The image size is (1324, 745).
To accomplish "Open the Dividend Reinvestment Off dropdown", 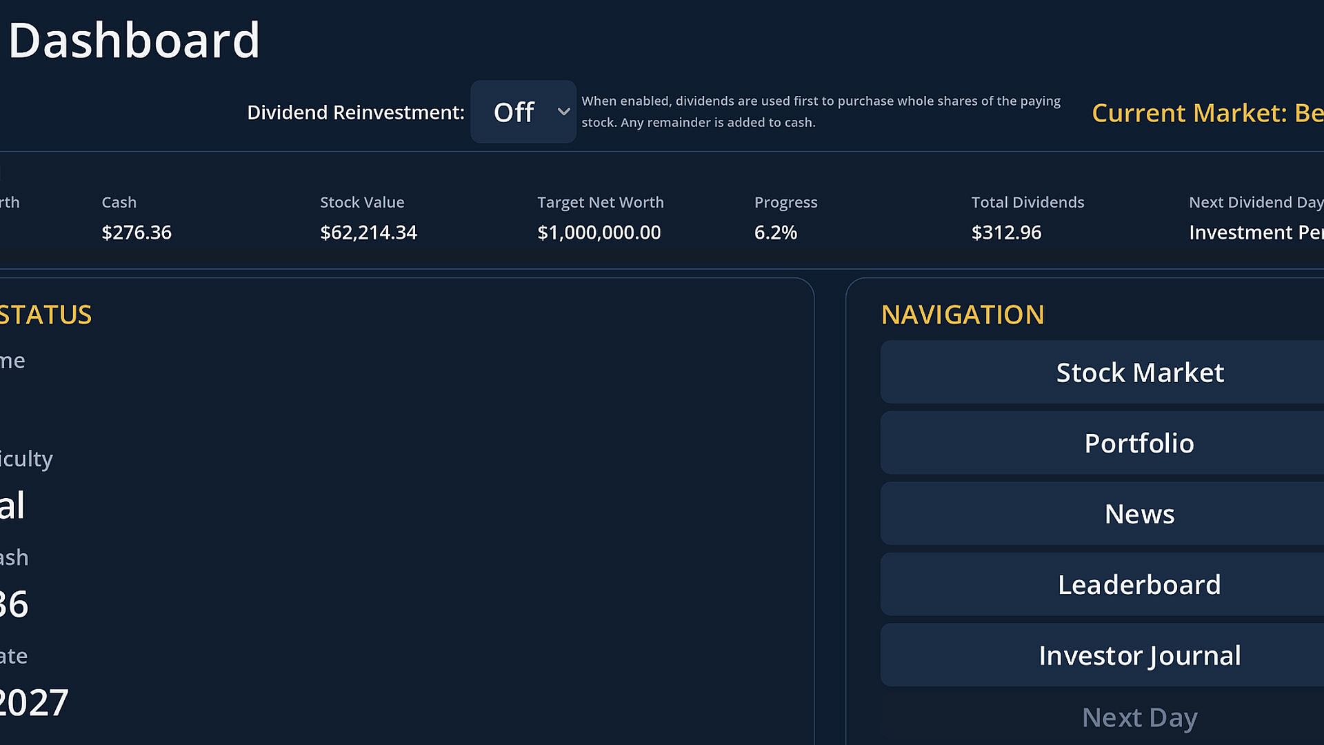I will click(523, 112).
